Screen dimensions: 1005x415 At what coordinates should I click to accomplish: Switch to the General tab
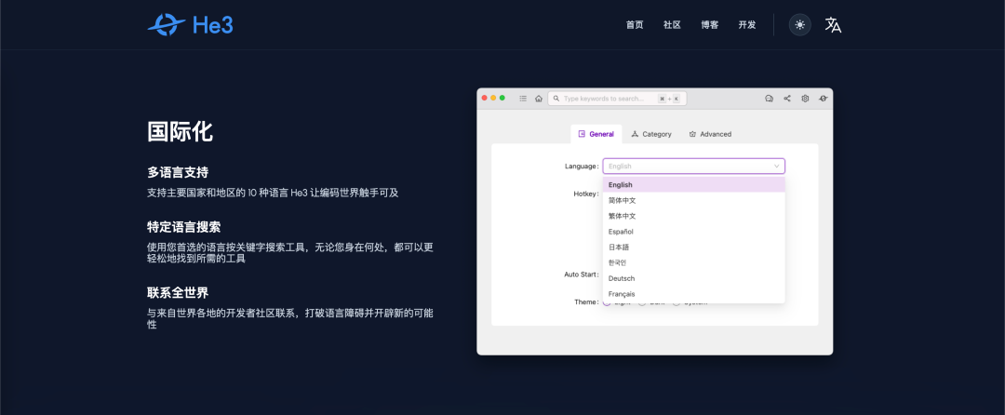tap(596, 135)
